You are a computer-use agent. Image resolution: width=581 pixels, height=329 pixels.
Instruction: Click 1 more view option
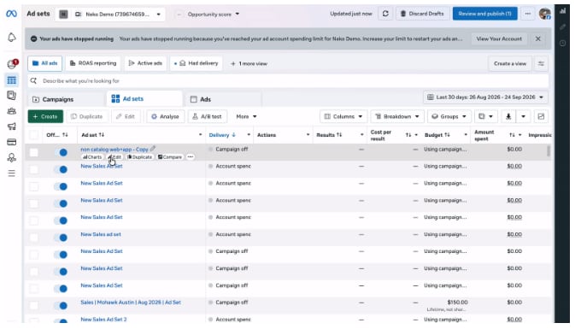tap(249, 64)
